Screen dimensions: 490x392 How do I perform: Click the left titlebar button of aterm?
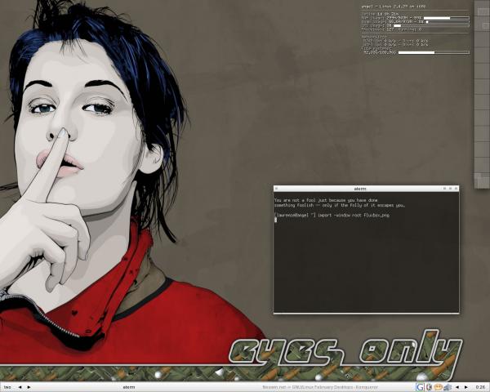[276, 189]
